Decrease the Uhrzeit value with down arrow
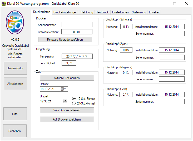The image size is (193, 141). (x=65, y=102)
